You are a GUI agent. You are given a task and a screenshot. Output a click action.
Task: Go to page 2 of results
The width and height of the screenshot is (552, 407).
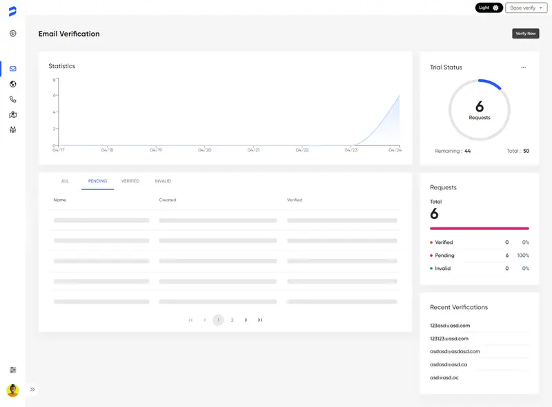(x=233, y=320)
